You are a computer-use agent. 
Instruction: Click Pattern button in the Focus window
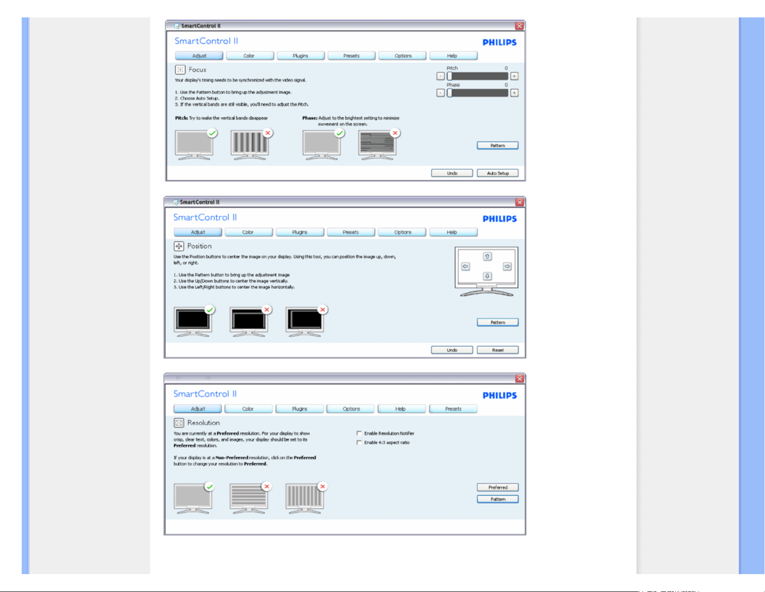498,145
